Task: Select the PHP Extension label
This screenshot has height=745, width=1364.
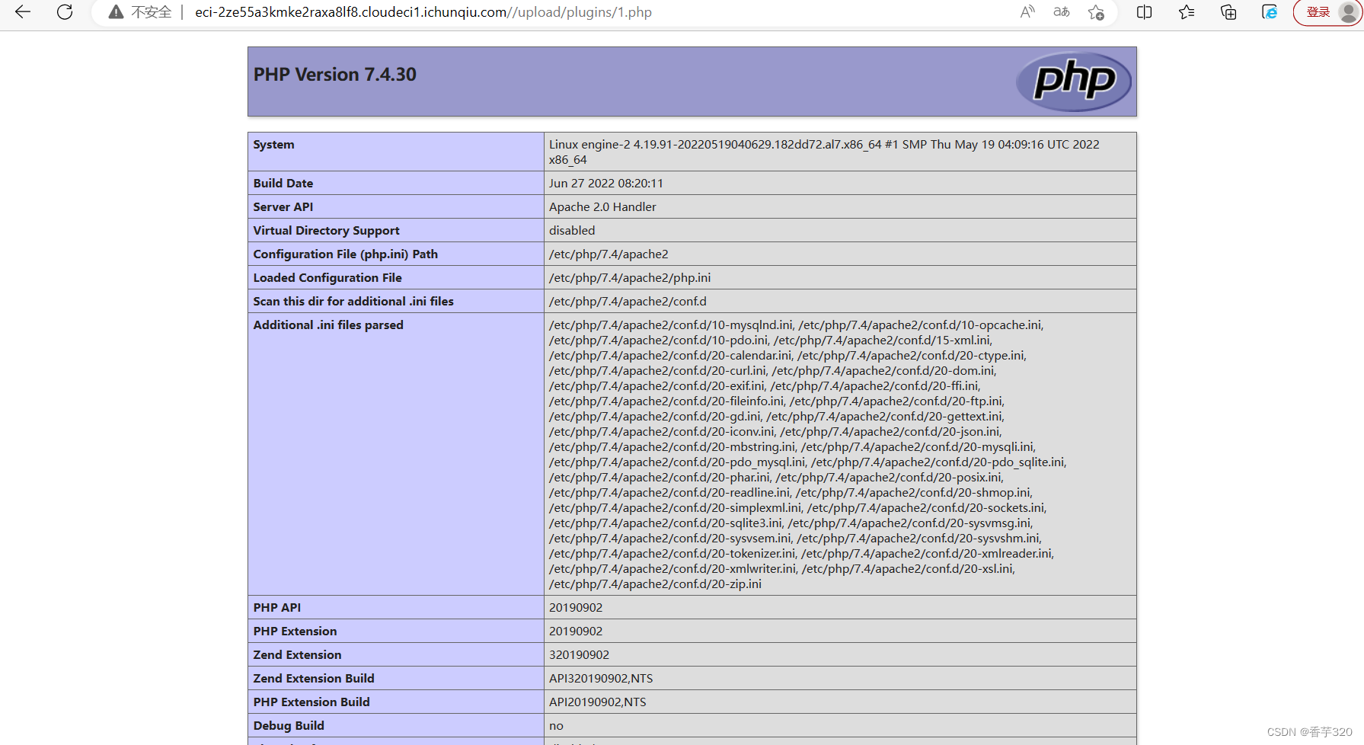Action: coord(295,631)
